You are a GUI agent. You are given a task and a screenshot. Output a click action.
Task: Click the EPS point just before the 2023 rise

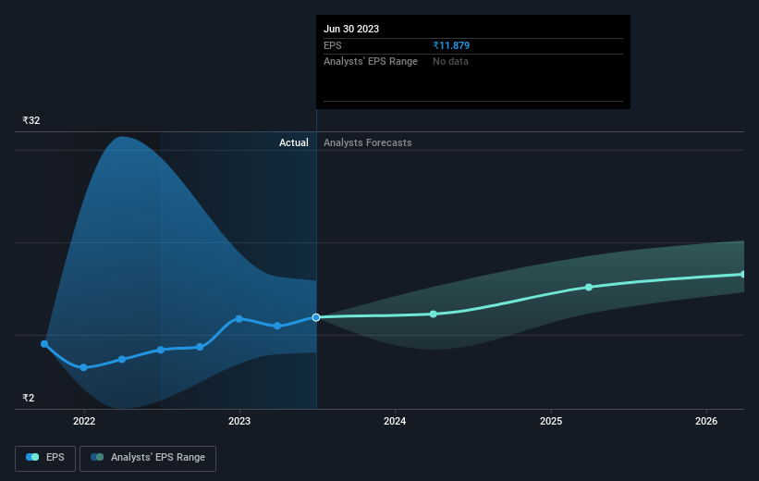click(200, 347)
